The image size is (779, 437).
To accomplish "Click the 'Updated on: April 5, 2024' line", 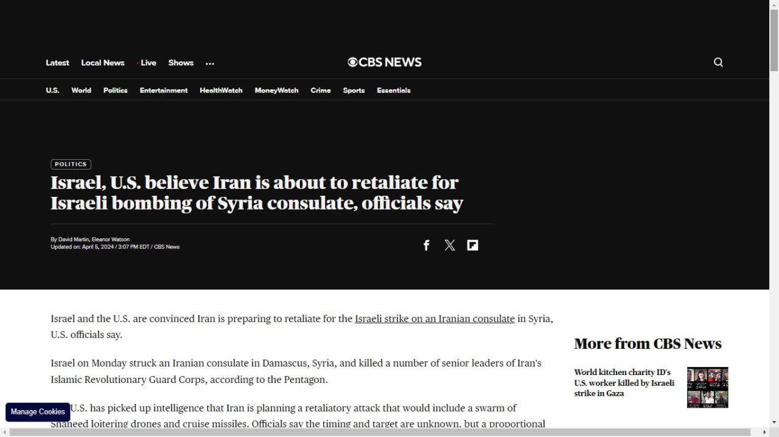I will pyautogui.click(x=115, y=247).
